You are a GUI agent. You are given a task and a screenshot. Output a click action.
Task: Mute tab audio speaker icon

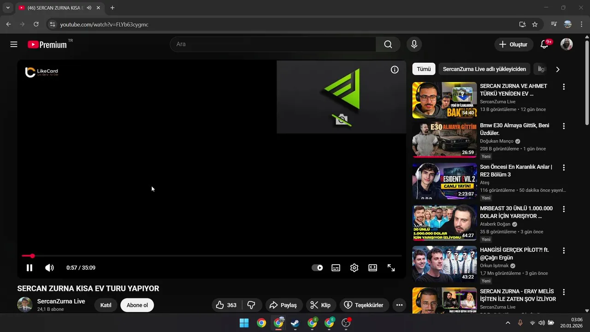click(x=89, y=8)
